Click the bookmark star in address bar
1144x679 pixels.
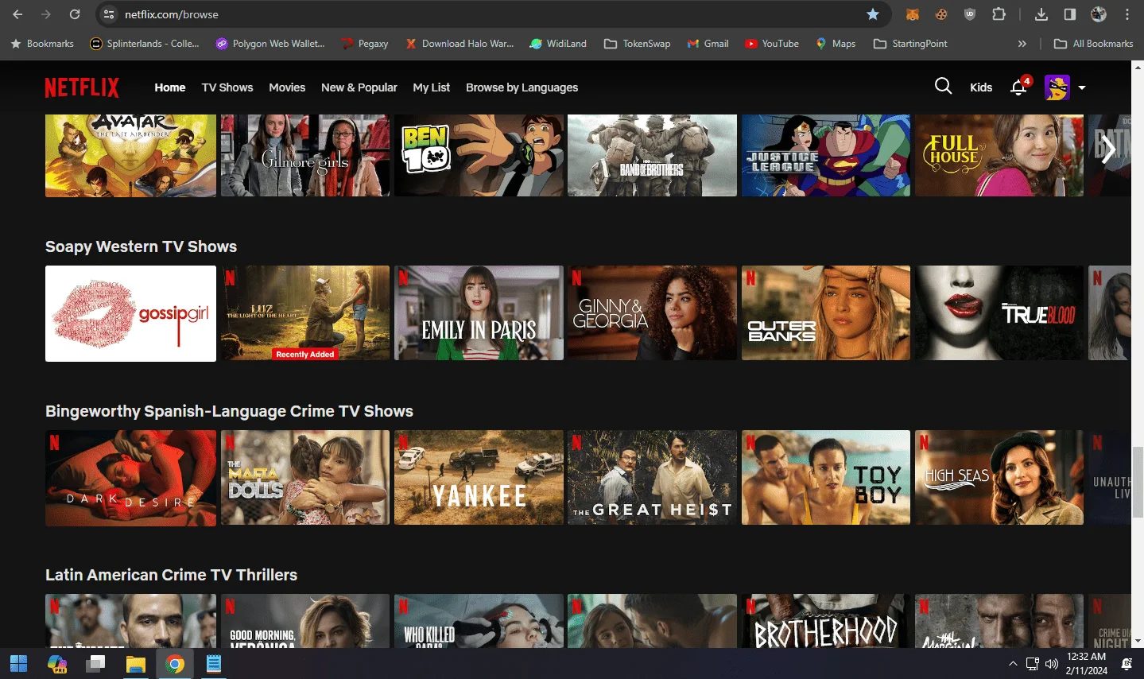pos(873,14)
